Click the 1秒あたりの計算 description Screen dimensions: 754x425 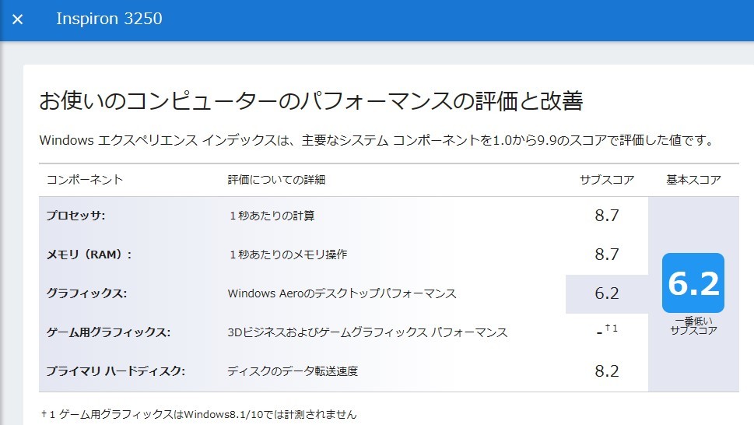click(272, 216)
